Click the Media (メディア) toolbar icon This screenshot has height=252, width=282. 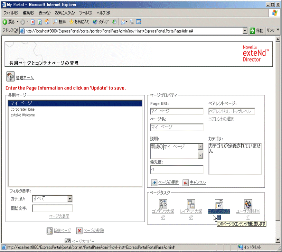coord(95,22)
